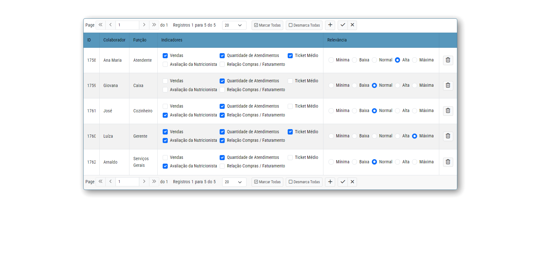Set José's relevance to Alta

tap(397, 111)
